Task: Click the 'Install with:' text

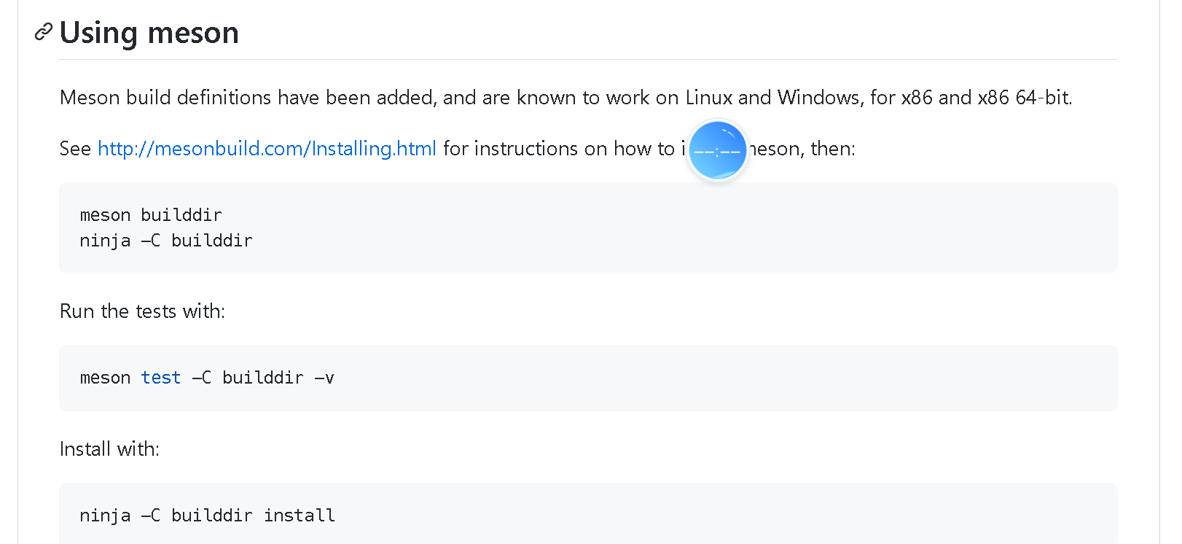Action: (109, 449)
